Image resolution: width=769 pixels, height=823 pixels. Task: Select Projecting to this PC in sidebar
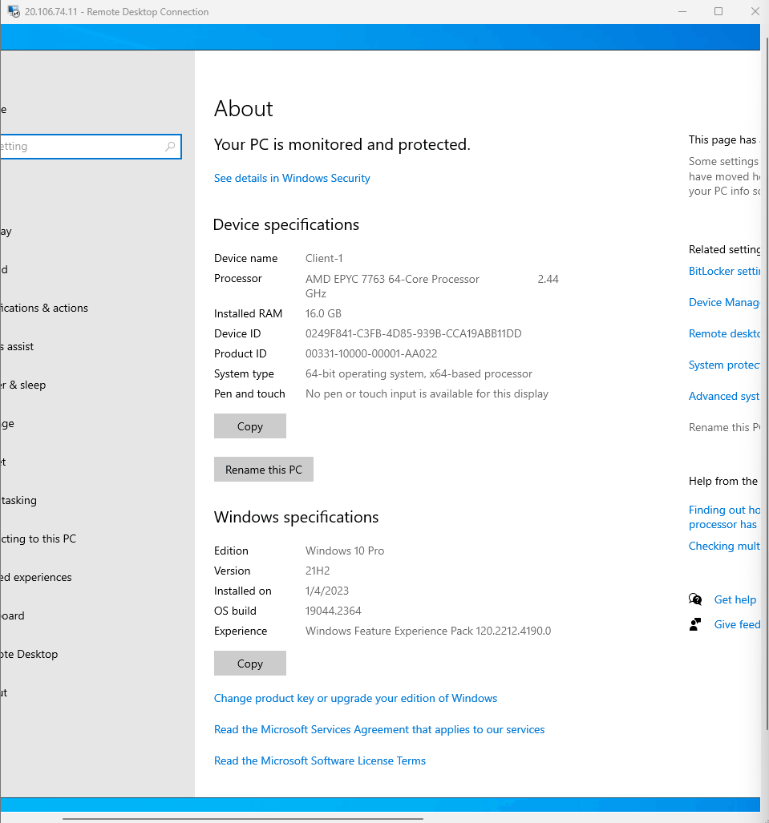38,539
